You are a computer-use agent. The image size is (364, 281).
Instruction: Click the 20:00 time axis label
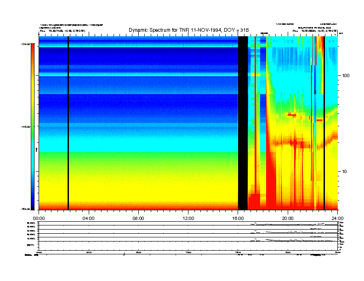click(x=288, y=219)
